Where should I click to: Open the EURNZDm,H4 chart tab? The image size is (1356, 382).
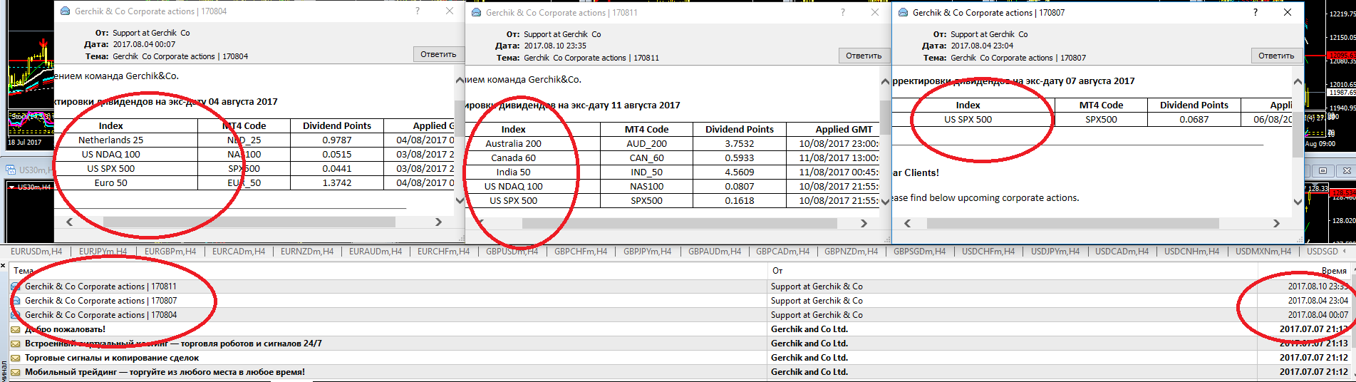point(307,251)
